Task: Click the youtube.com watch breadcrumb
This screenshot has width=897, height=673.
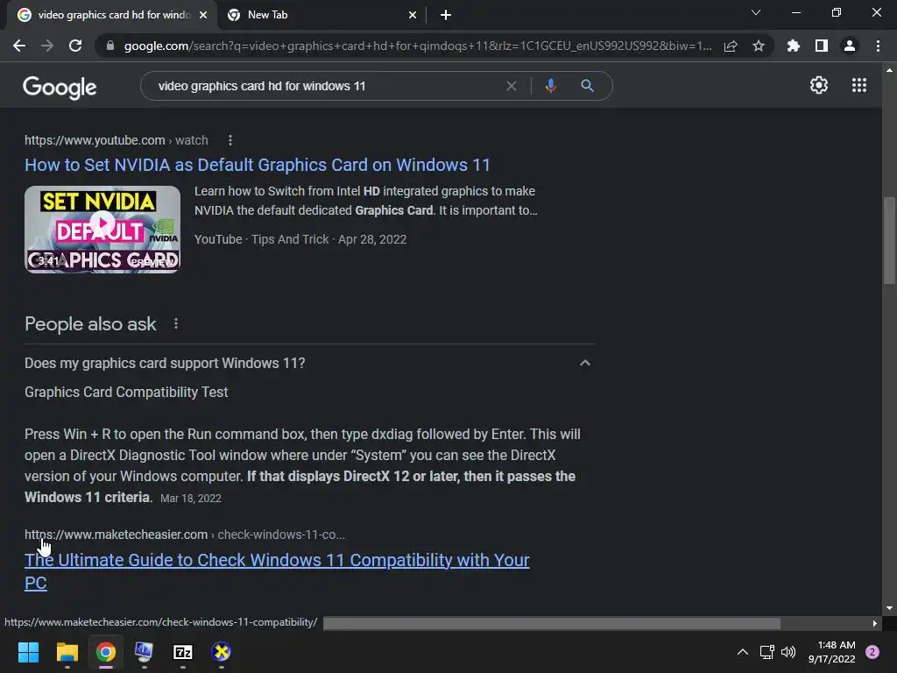Action: point(117,140)
